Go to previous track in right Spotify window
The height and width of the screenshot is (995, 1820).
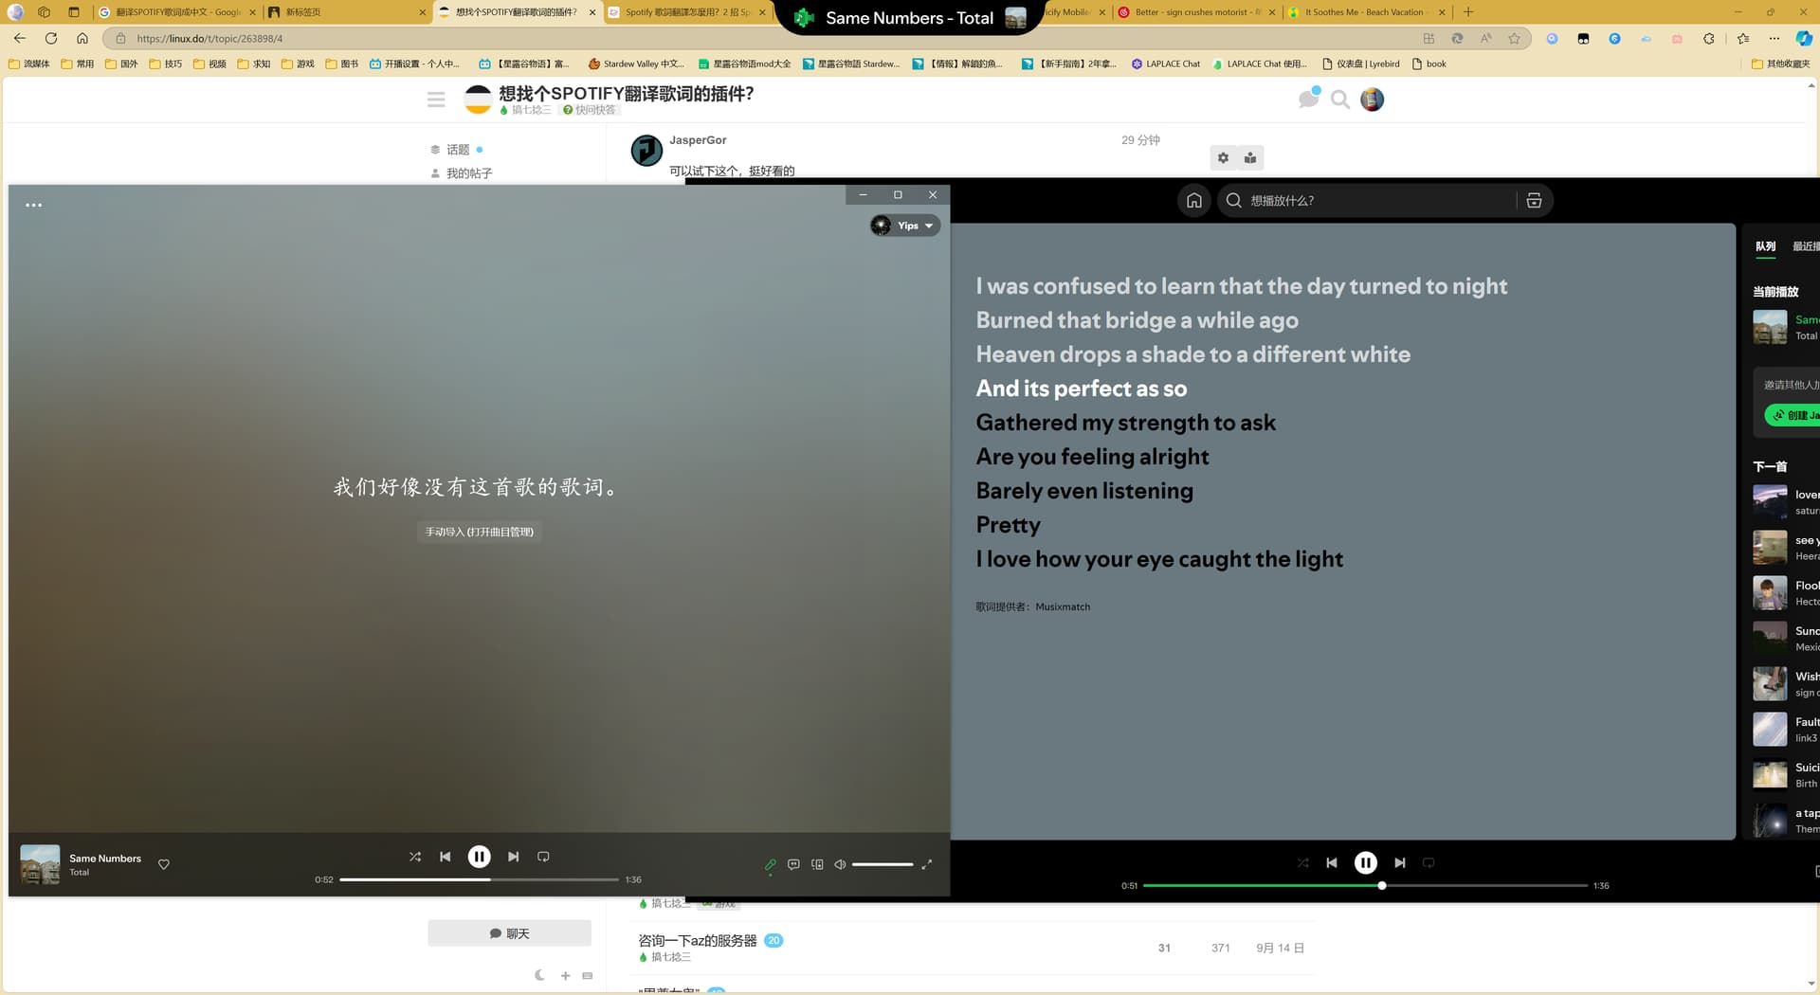click(1332, 862)
